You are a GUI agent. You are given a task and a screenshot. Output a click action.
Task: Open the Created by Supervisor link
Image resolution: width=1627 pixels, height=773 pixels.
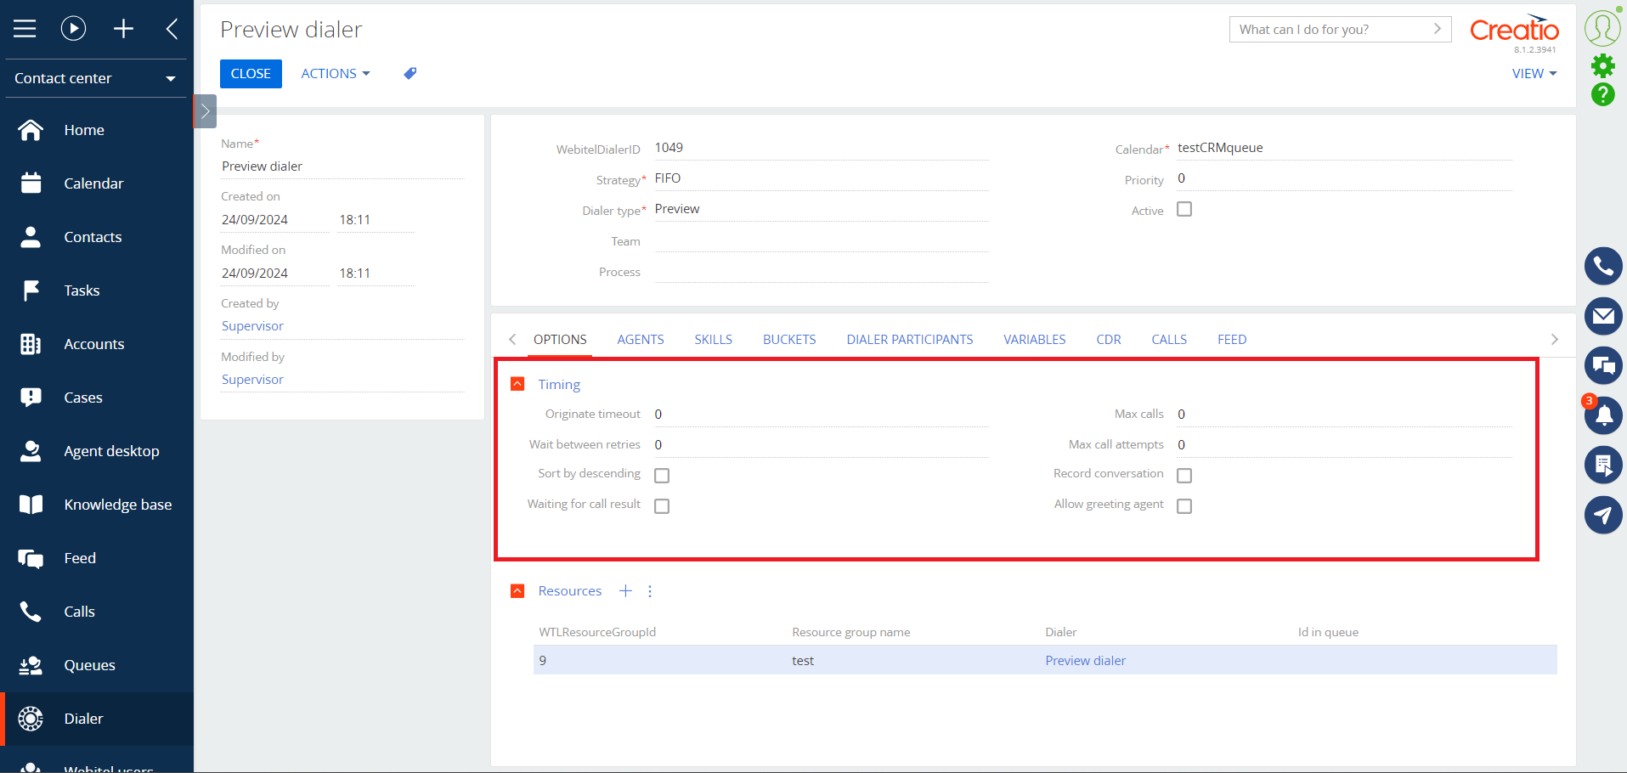click(252, 326)
